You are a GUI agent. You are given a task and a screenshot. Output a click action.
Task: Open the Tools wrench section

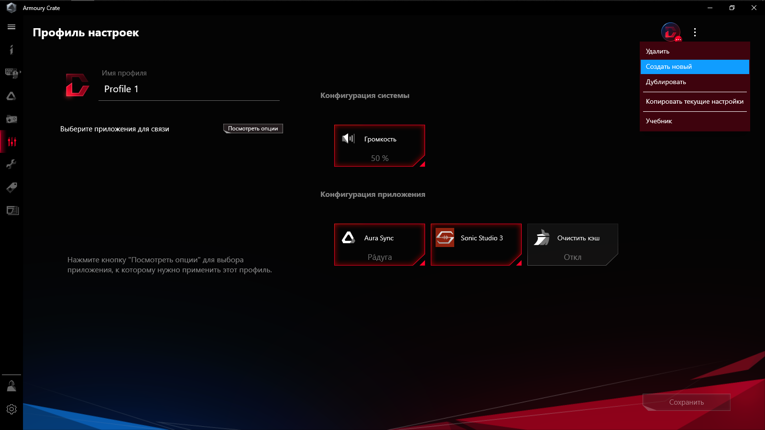click(x=11, y=164)
